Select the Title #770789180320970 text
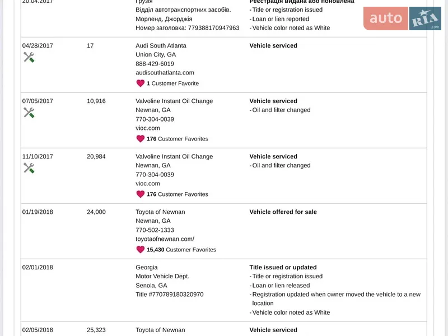This screenshot has width=448, height=336. 170,295
